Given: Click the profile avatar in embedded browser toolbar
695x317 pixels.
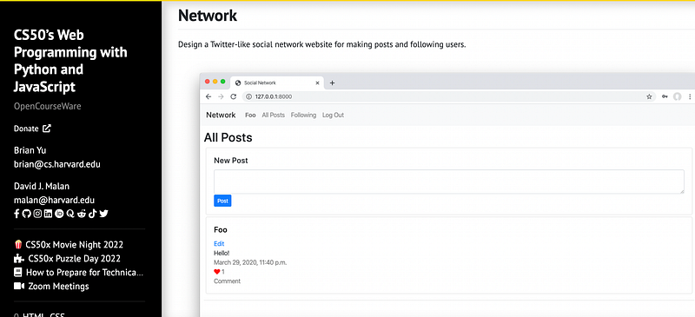Looking at the screenshot, I should coord(677,96).
